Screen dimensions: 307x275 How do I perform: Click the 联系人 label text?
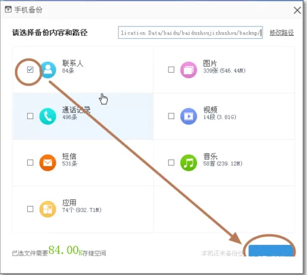73,64
